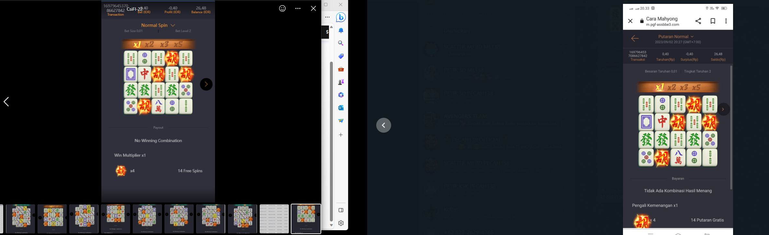Select the table-list thumbnail in the filmstrip
This screenshot has width=769, height=235.
[274, 219]
